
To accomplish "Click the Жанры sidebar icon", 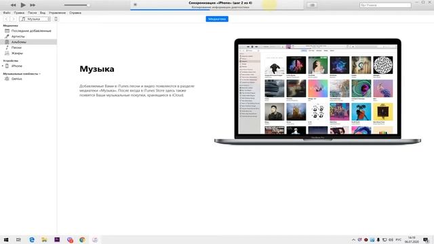I will tap(7, 53).
